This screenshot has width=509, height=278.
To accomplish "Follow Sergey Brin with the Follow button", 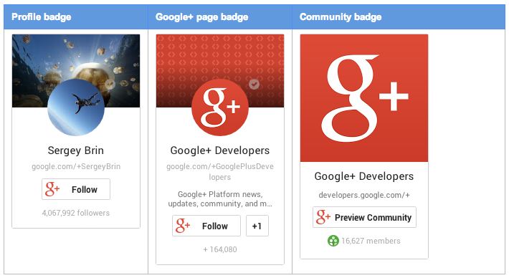I will coord(76,189).
